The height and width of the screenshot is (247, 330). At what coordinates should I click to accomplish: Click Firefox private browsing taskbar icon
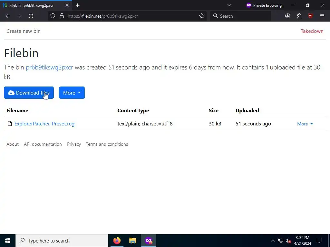149,241
